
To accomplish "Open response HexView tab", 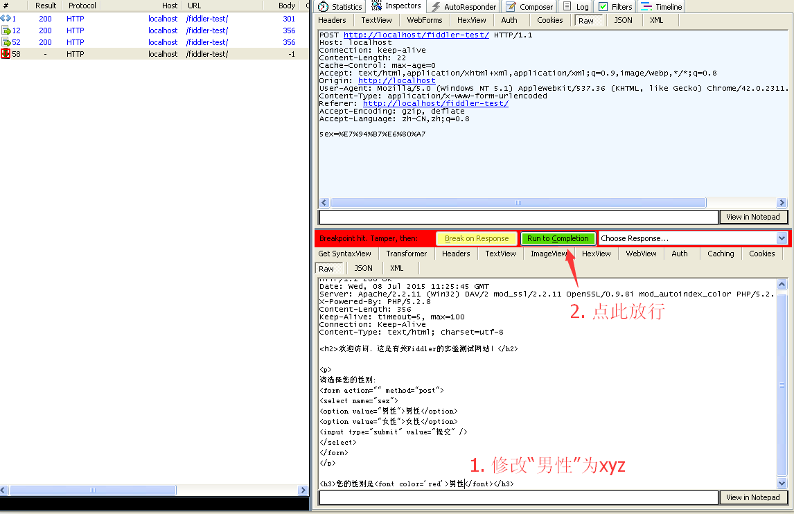I will [596, 254].
